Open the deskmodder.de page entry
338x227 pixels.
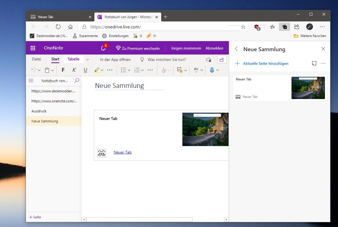pyautogui.click(x=54, y=91)
